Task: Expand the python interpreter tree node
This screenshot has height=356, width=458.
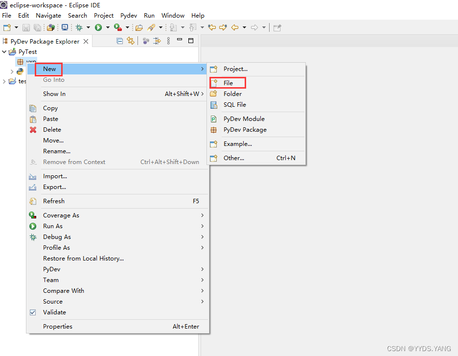Action: [12, 71]
